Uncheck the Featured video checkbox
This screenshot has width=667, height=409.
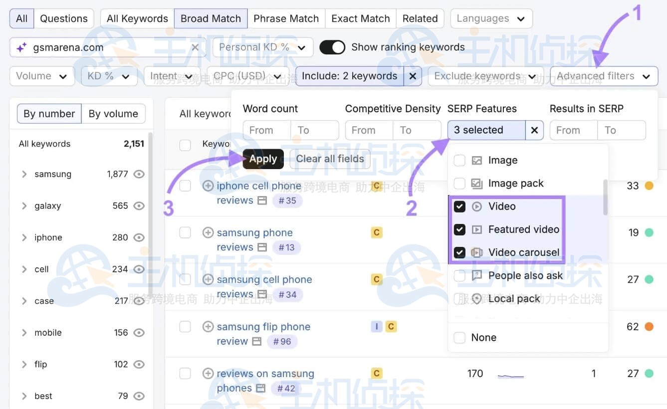click(x=459, y=229)
